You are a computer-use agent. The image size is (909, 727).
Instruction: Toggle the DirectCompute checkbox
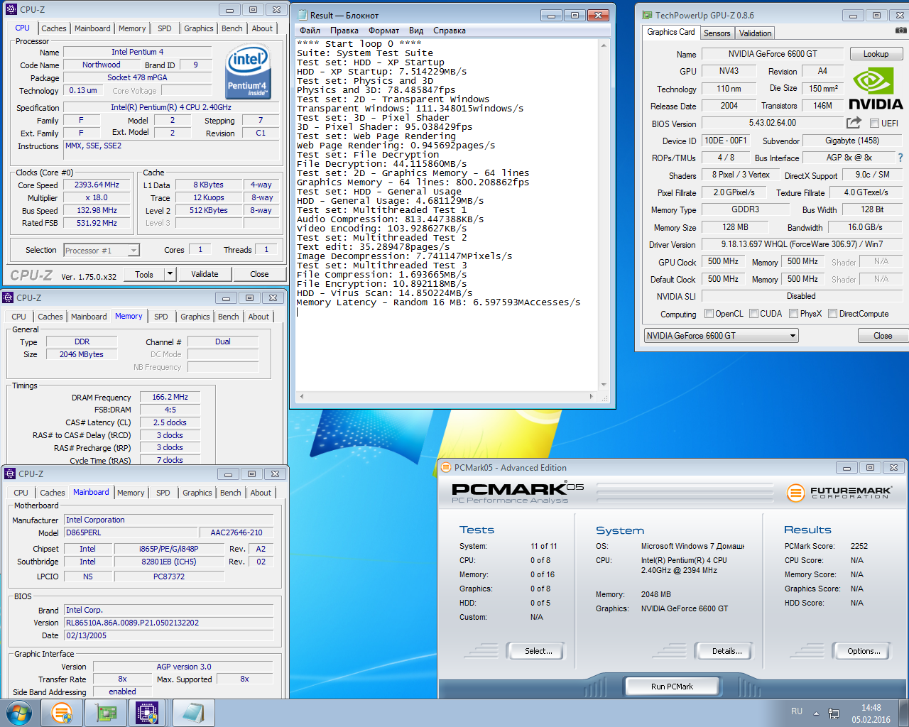832,314
